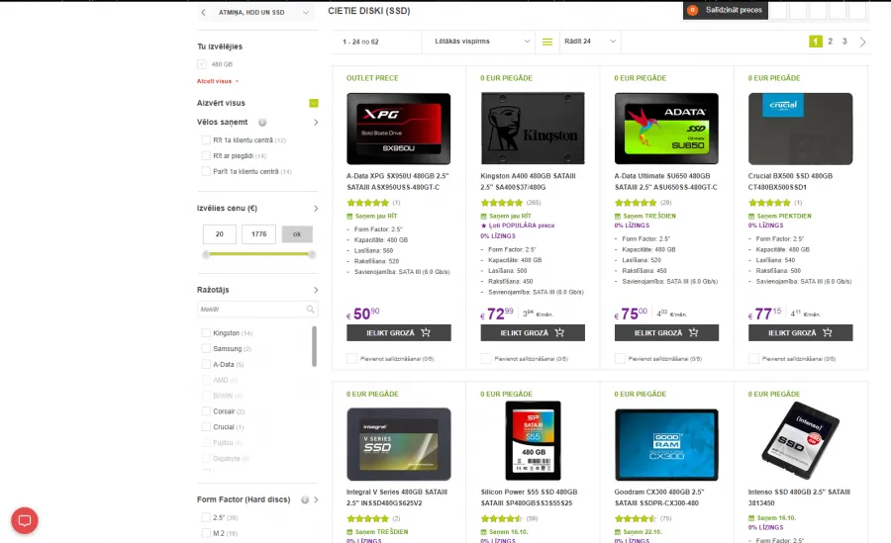Select the 2.5" form factor checkbox

point(206,517)
